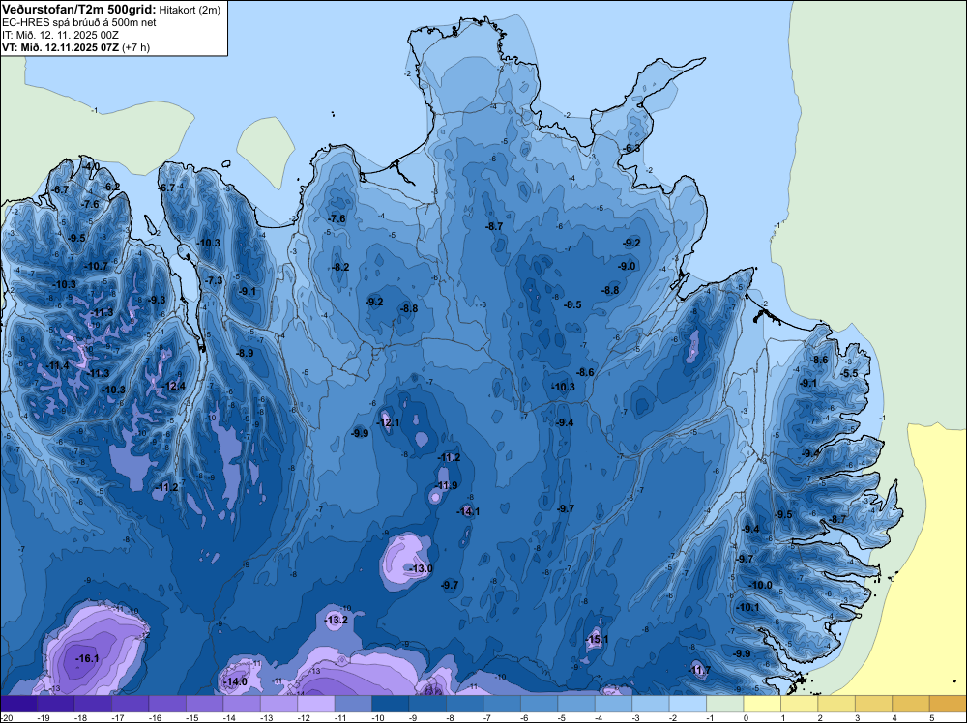Click the -11.9 temperature label
The height and width of the screenshot is (723, 967).
point(446,485)
